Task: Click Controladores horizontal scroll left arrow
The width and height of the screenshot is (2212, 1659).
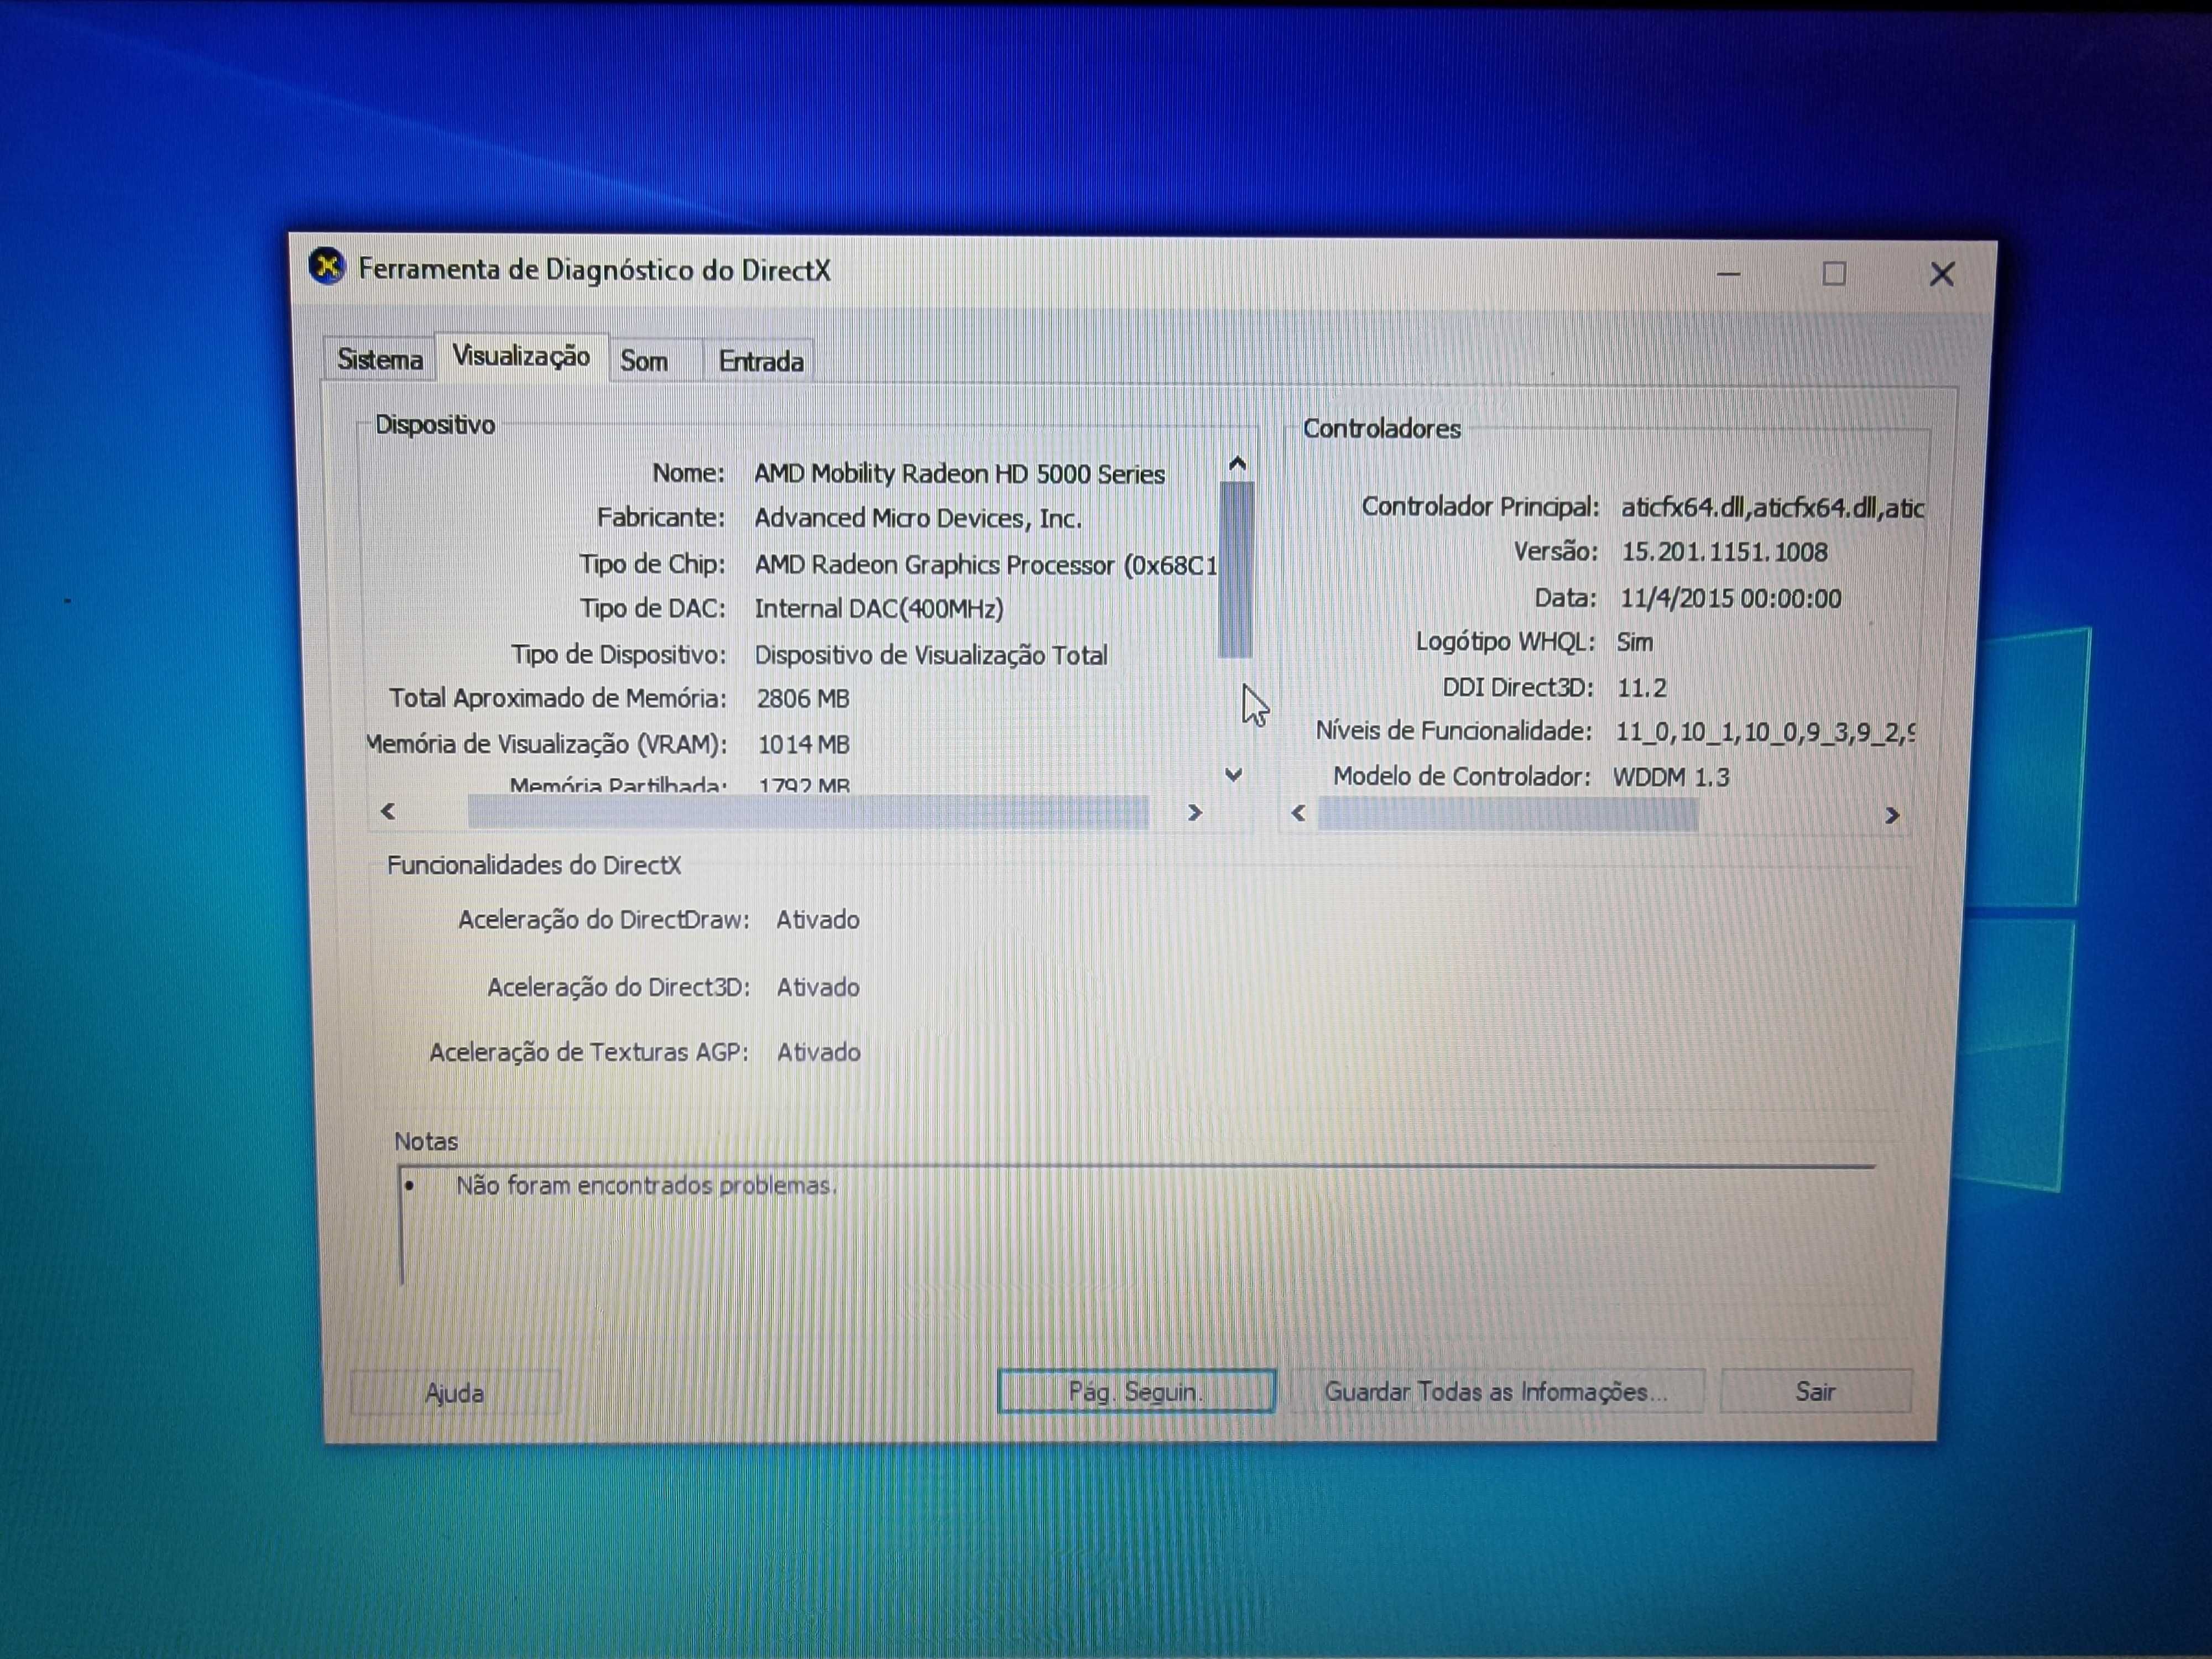Action: 1298,813
